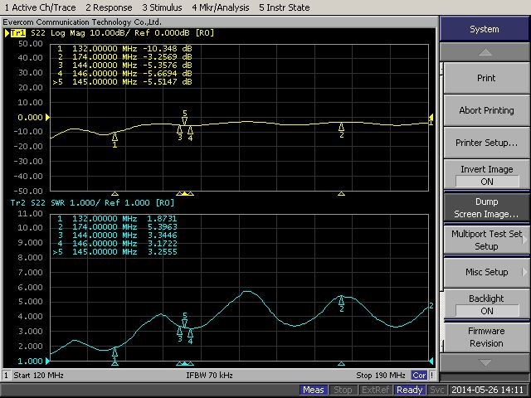
Task: Click marker 1 readout 132 MHz -10.348 dB
Action: click(x=124, y=49)
